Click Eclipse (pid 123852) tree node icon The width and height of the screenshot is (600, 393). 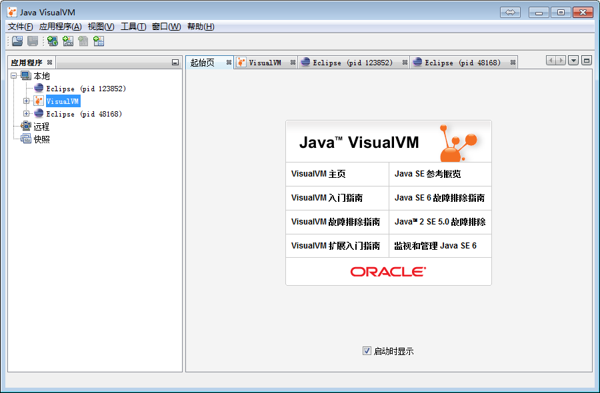click(39, 89)
